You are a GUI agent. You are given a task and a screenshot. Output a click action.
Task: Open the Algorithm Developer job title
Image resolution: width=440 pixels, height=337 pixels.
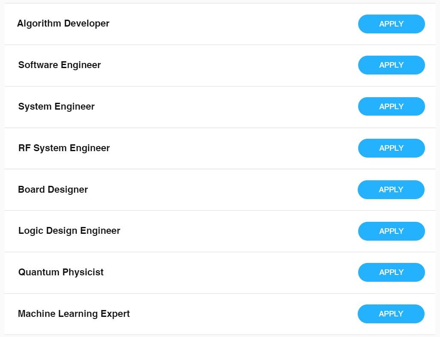tap(63, 24)
